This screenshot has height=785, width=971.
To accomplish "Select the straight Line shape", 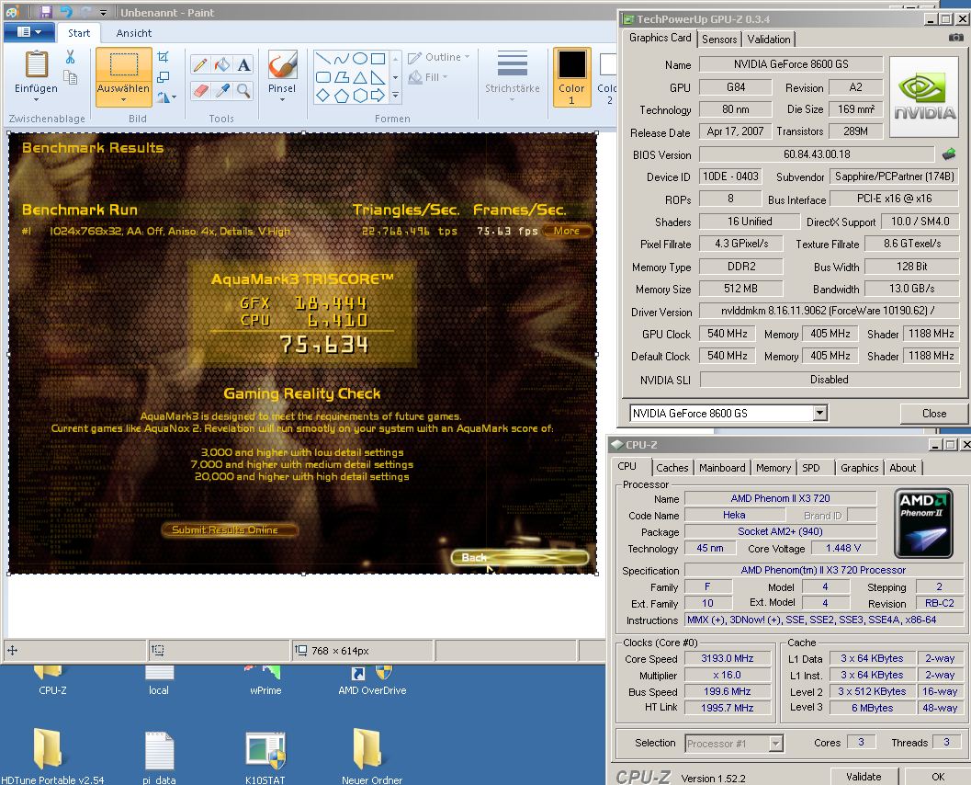I will tap(323, 59).
